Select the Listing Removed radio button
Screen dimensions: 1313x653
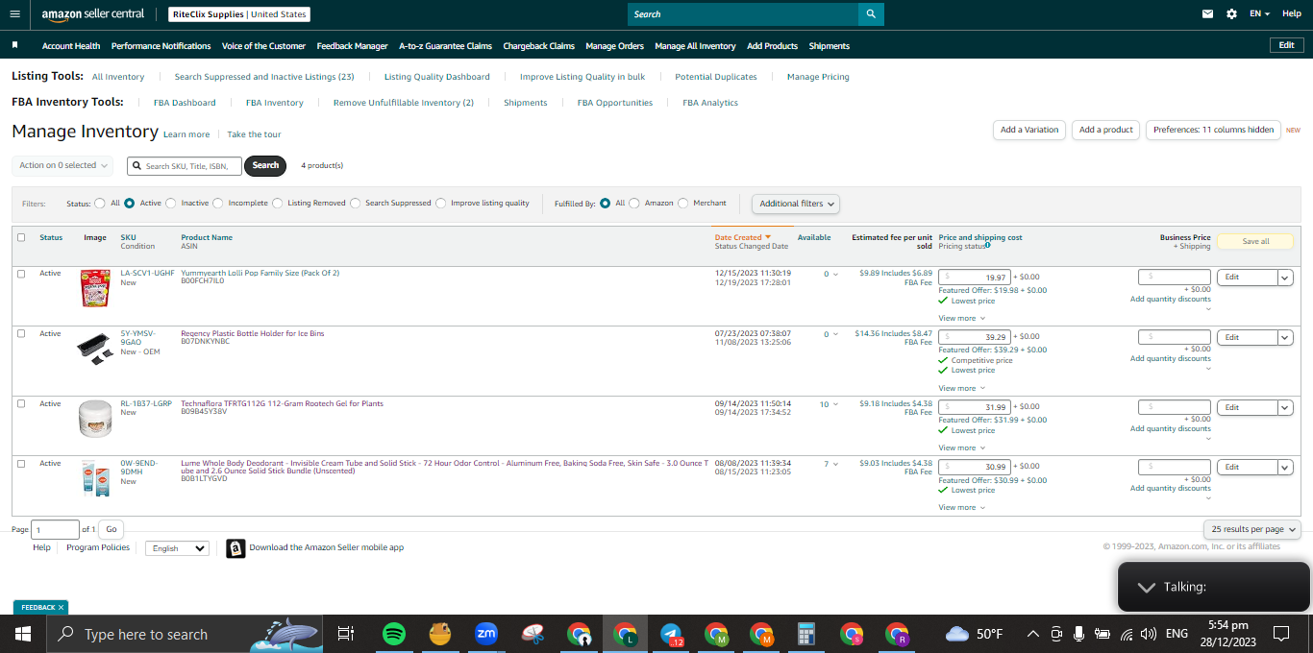278,204
